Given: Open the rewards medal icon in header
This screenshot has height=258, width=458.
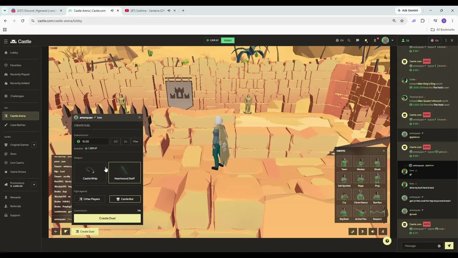Looking at the screenshot, I should click(x=375, y=40).
